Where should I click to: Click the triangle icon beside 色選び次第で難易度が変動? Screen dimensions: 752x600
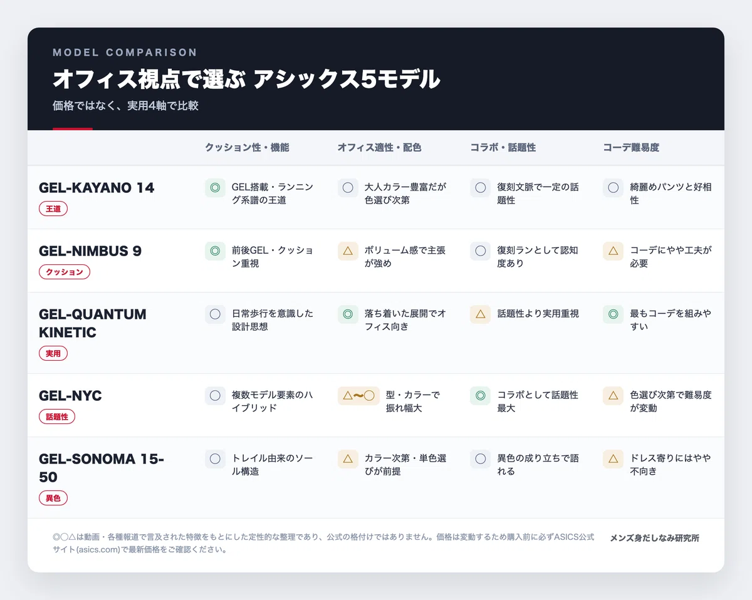pos(614,395)
